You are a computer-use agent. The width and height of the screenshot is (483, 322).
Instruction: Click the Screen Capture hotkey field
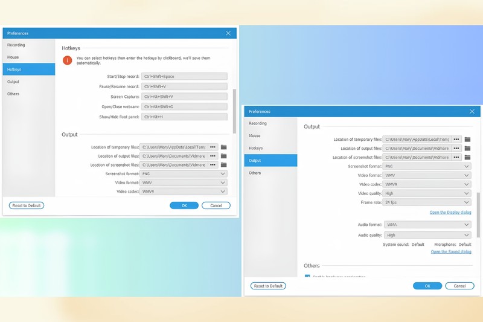[184, 97]
